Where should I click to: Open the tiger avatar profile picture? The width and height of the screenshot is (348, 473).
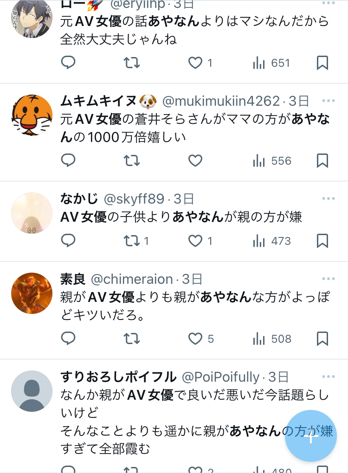[x=32, y=115]
